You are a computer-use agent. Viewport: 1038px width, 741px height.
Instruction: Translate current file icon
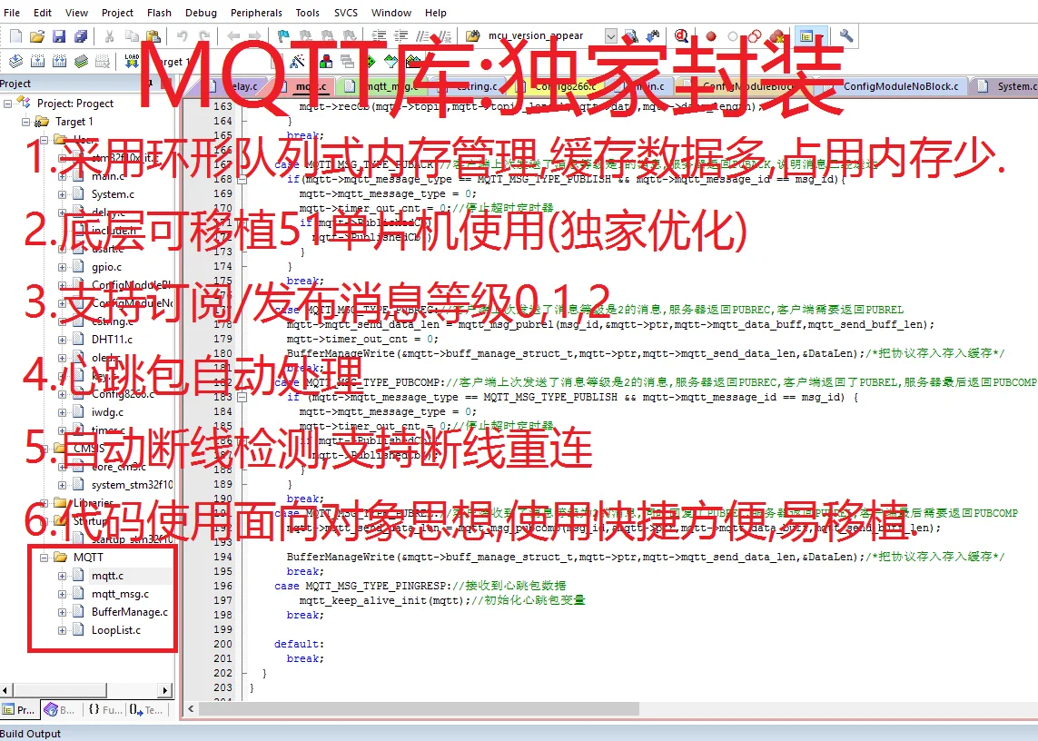click(x=15, y=62)
